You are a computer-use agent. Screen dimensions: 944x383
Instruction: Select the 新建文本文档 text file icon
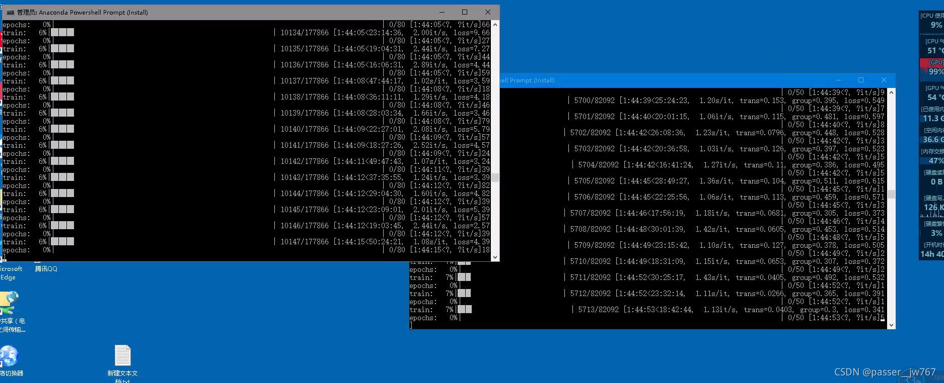(122, 355)
